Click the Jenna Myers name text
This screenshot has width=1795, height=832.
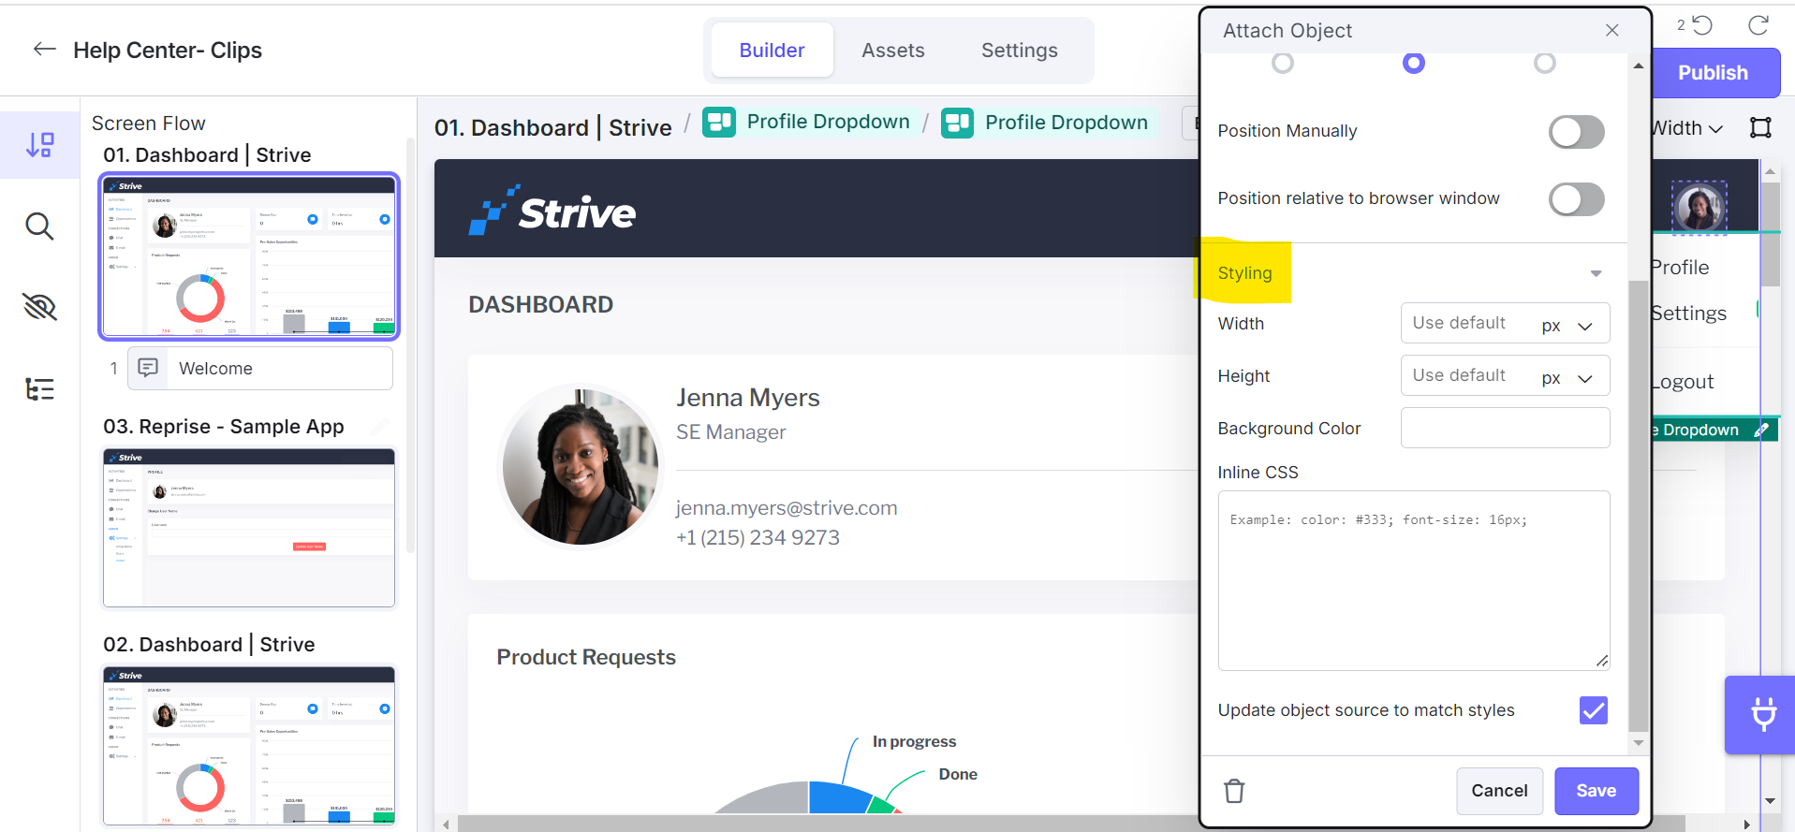(x=747, y=398)
